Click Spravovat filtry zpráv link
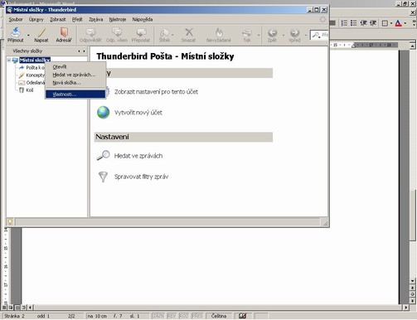This screenshot has height=320, width=417. click(141, 177)
